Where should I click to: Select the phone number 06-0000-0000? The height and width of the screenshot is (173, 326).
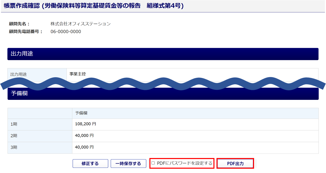pos(66,32)
